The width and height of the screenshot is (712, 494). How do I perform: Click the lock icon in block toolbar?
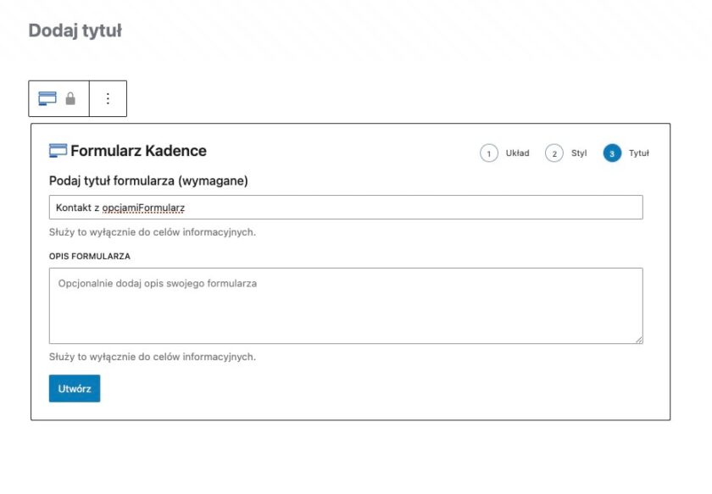click(70, 98)
